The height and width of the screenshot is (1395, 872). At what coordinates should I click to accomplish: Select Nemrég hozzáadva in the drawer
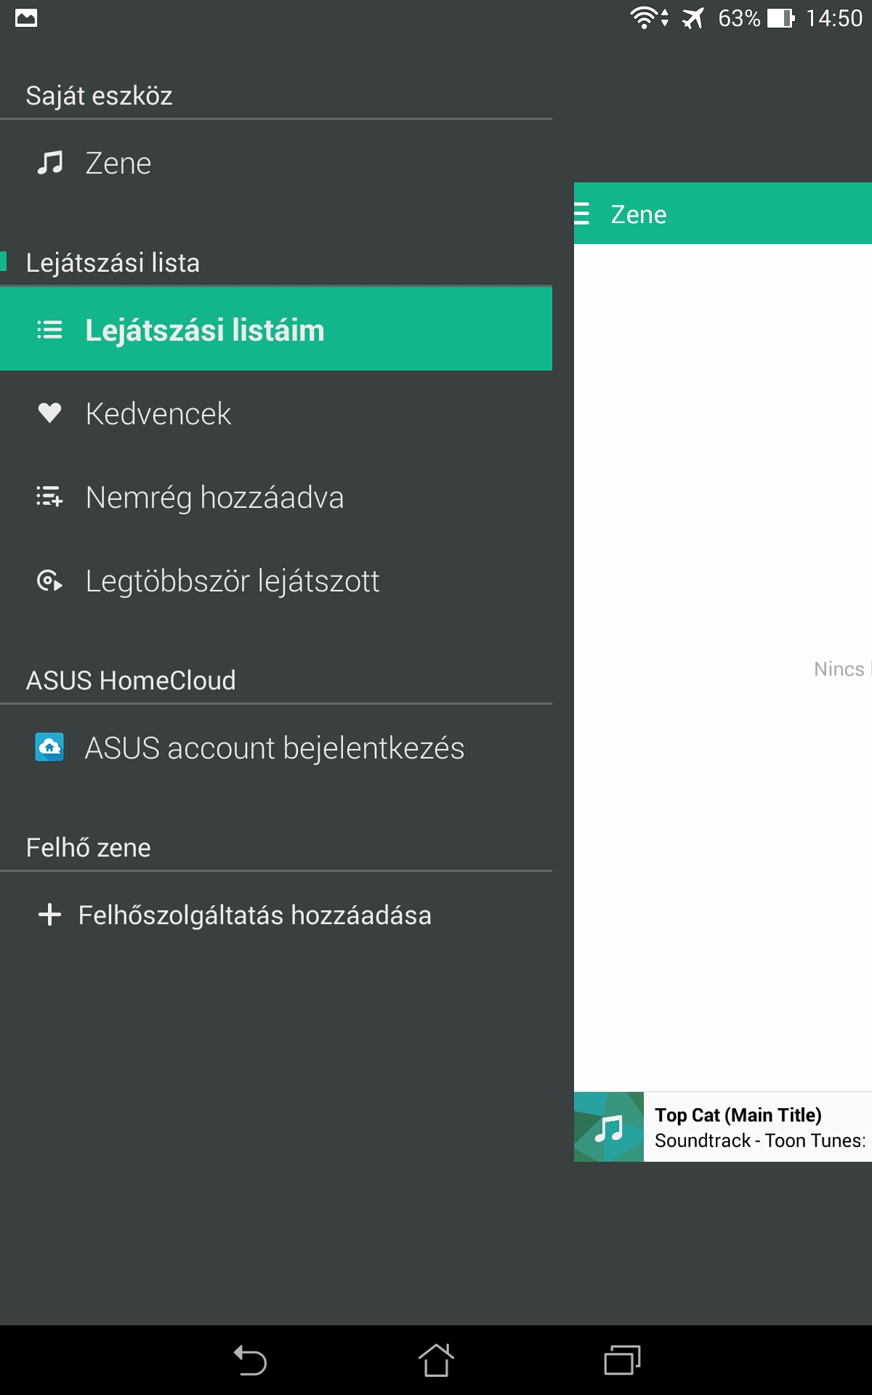276,497
